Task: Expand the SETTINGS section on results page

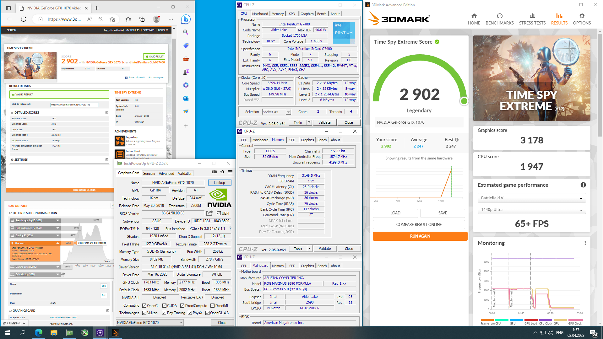Action: point(107,159)
